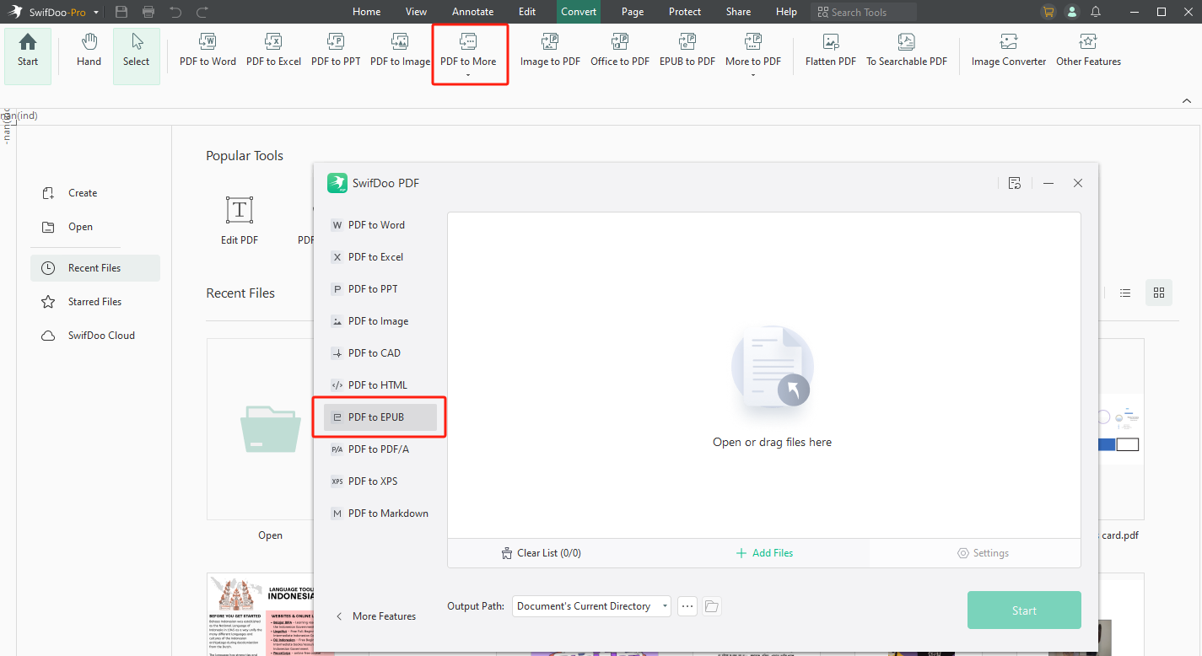Select the Hand tool
This screenshot has height=656, width=1202.
pyautogui.click(x=89, y=51)
